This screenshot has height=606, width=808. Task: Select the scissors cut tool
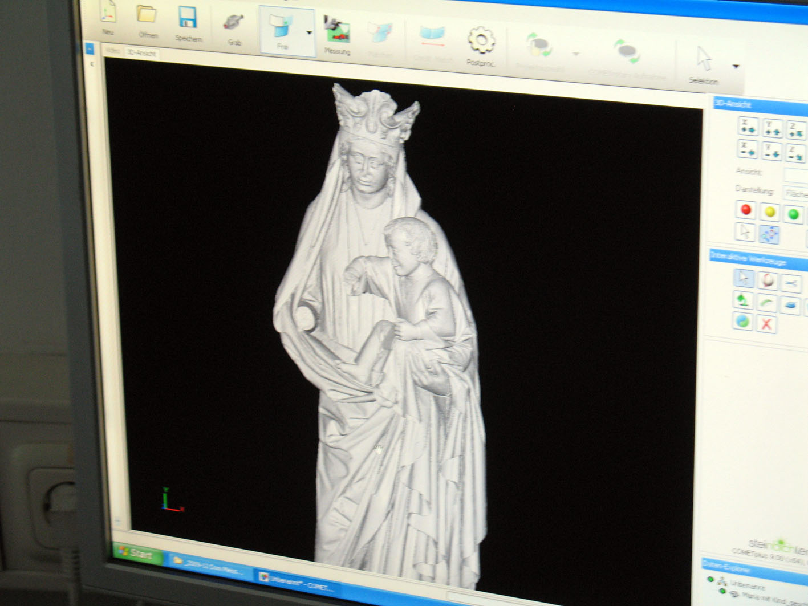pyautogui.click(x=791, y=282)
